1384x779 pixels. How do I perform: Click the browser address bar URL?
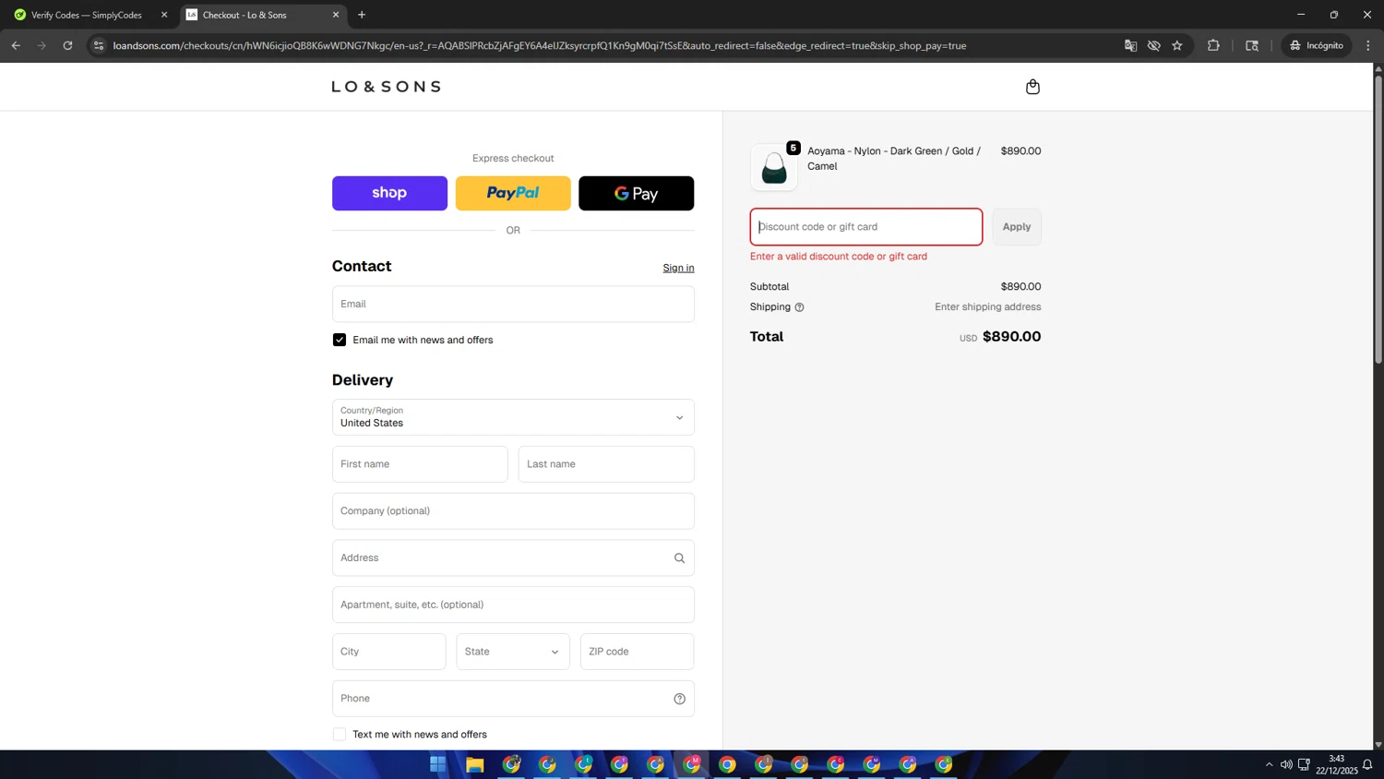[x=540, y=45]
